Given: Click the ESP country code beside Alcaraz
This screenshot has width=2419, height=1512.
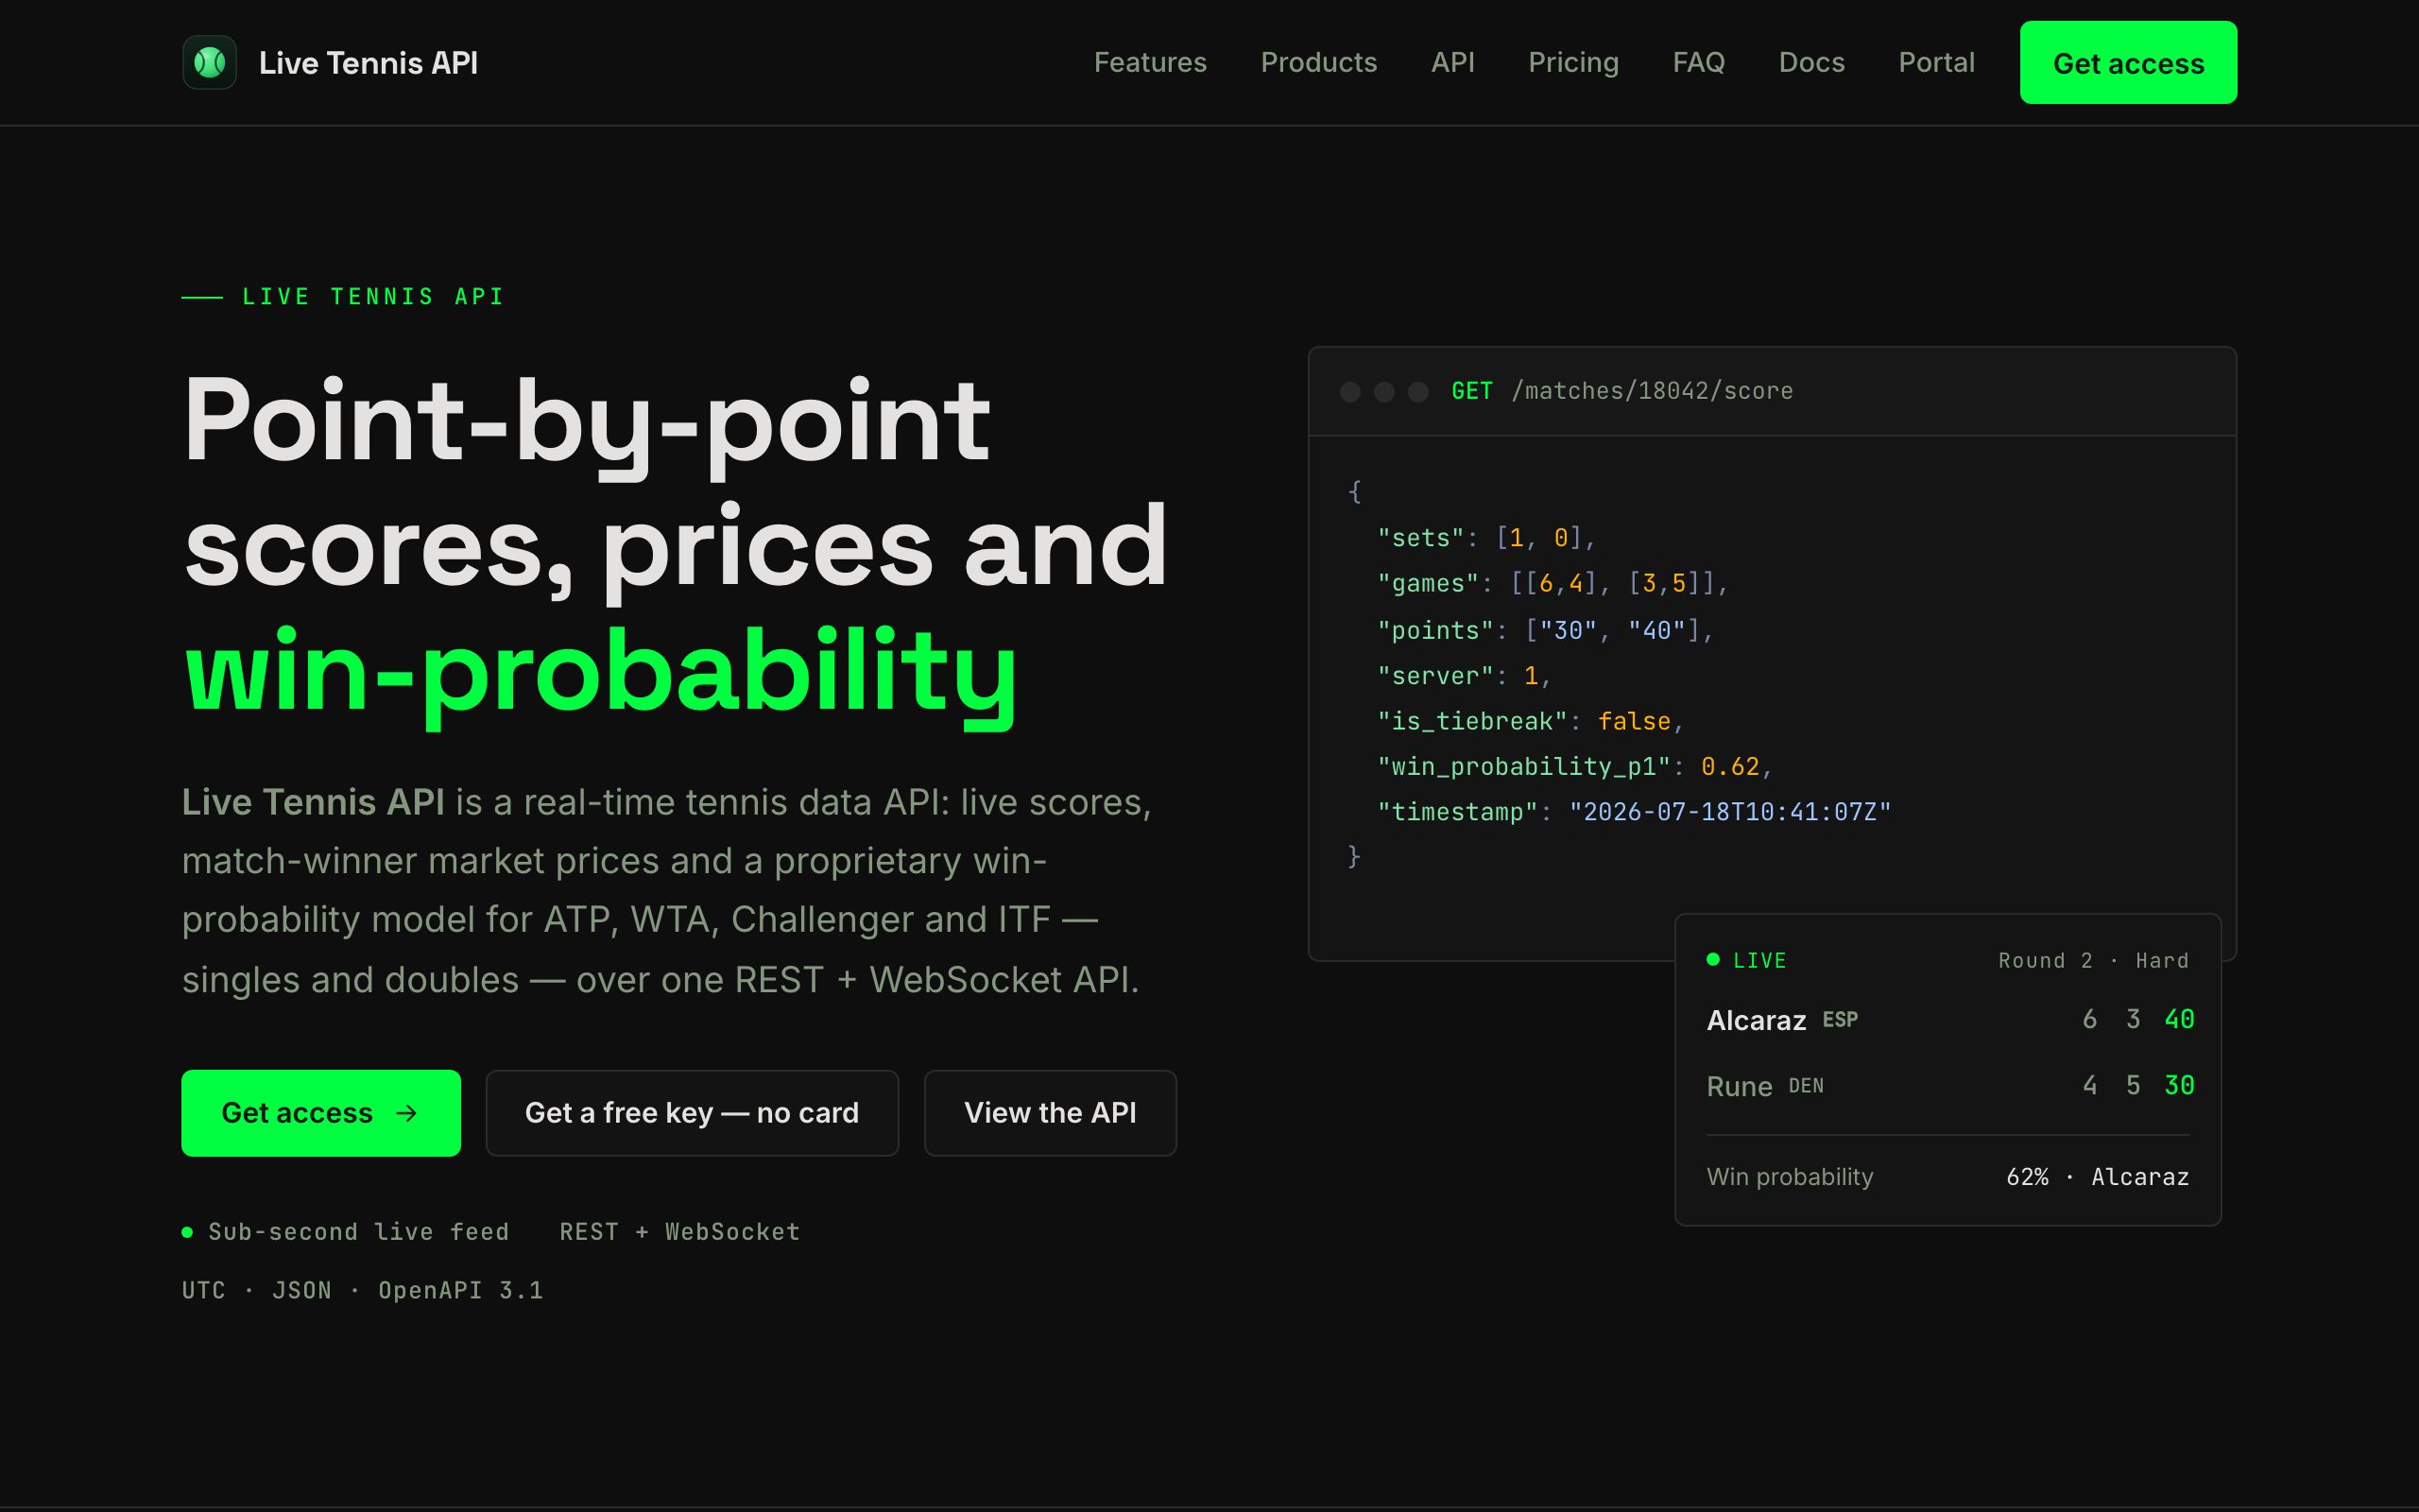Looking at the screenshot, I should pyautogui.click(x=1839, y=1019).
